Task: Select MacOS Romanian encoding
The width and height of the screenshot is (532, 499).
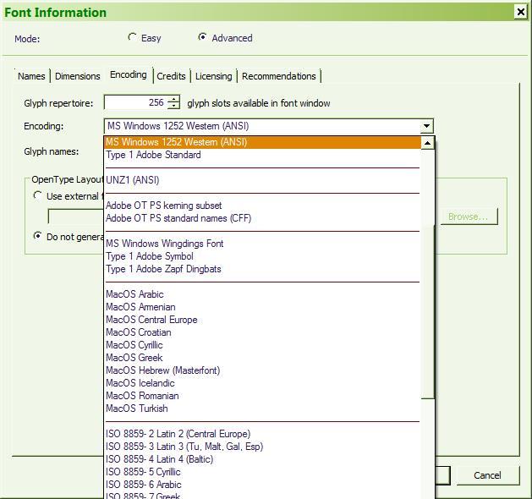Action: pos(262,396)
